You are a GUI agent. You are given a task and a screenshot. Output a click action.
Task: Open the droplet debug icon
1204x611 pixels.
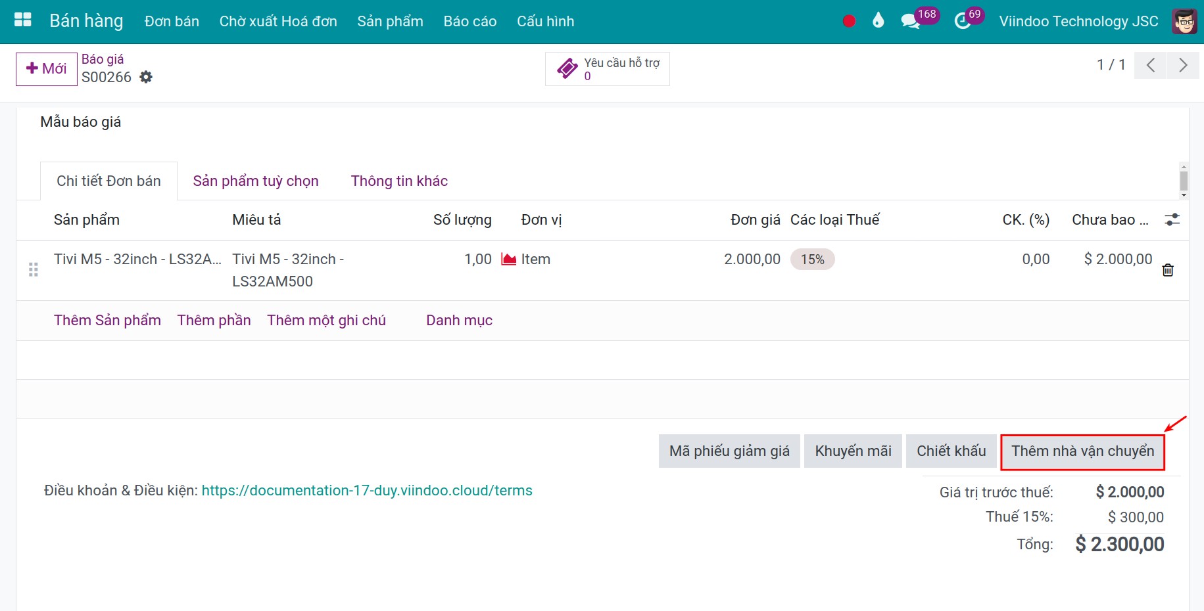pyautogui.click(x=878, y=20)
